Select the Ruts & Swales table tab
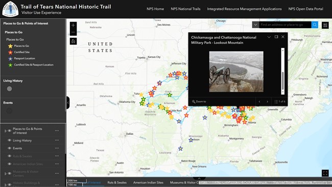This screenshot has height=187, width=332. (x=117, y=182)
